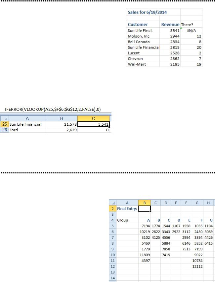
Task: Select column B header above 21,578
Action: click(62, 118)
